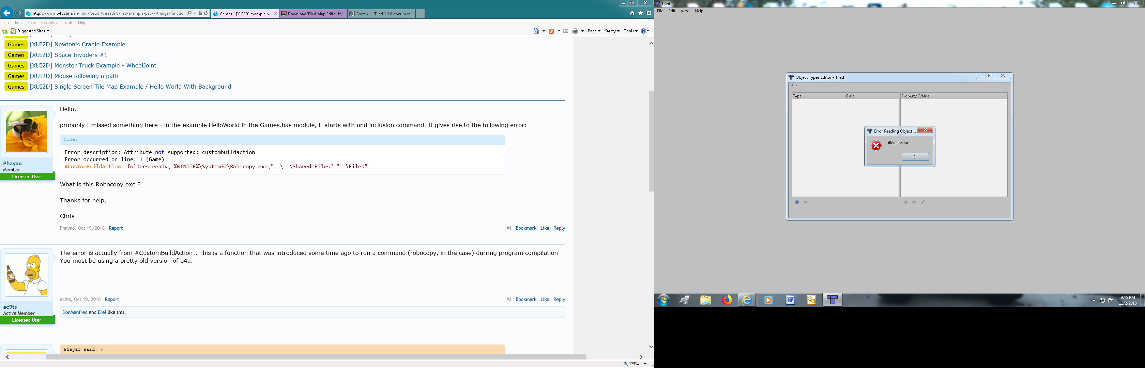Viewport: 1145px width, 368px height.
Task: Click the browser back arrow button
Action: pos(7,13)
